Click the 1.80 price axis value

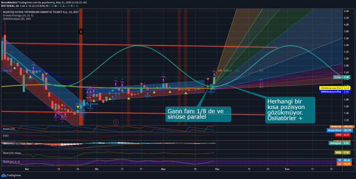coord(346,99)
